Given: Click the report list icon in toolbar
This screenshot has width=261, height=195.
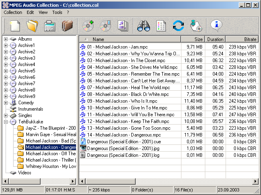Looking at the screenshot, I should [161, 26].
